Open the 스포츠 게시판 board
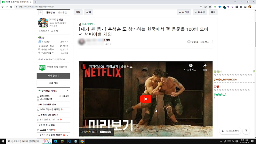This screenshot has height=144, width=256. tap(46, 130)
